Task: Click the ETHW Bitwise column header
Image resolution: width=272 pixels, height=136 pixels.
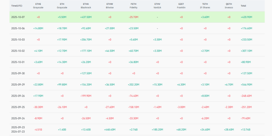Action: [x=109, y=6]
